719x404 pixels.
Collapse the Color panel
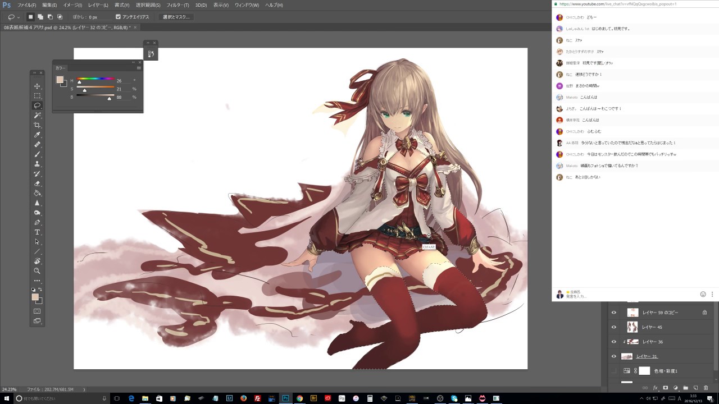point(134,62)
